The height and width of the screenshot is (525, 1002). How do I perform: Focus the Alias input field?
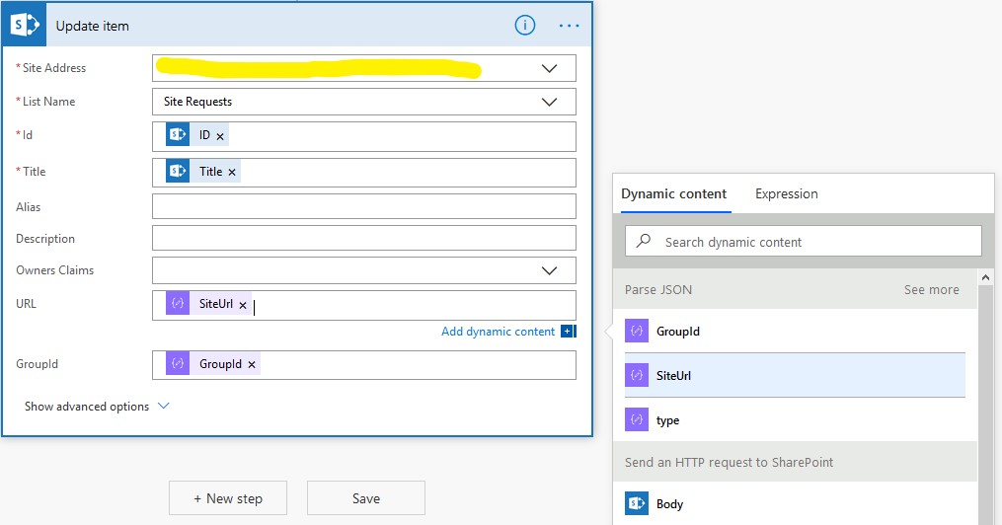(364, 206)
